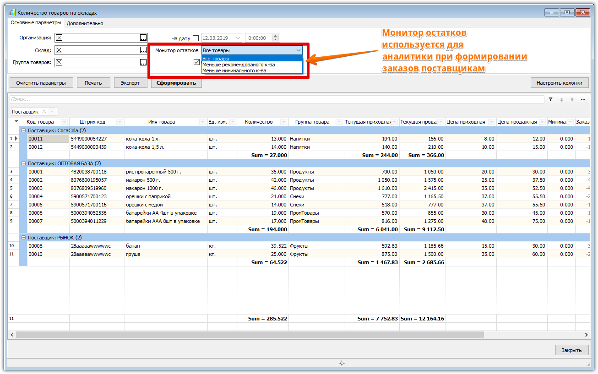The height and width of the screenshot is (374, 598).
Task: Choose 'Все товары' in the dropdown list
Action: (252, 59)
